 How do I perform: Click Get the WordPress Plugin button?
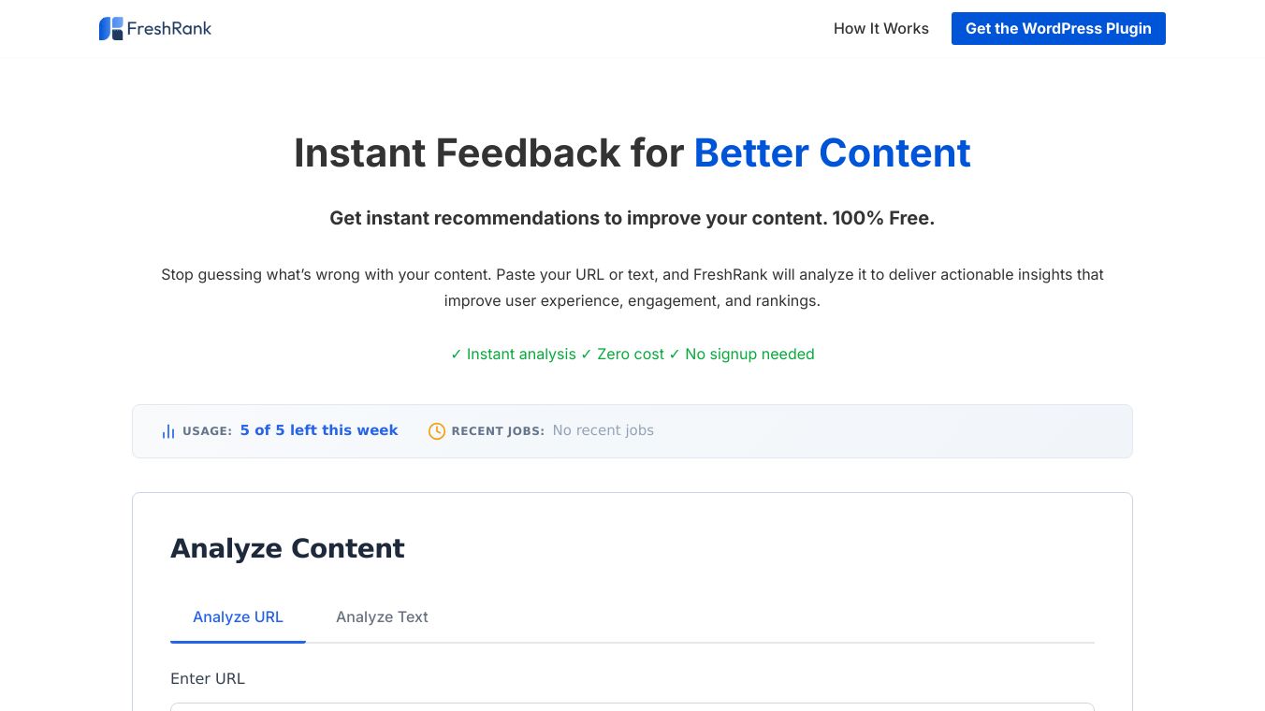point(1058,29)
